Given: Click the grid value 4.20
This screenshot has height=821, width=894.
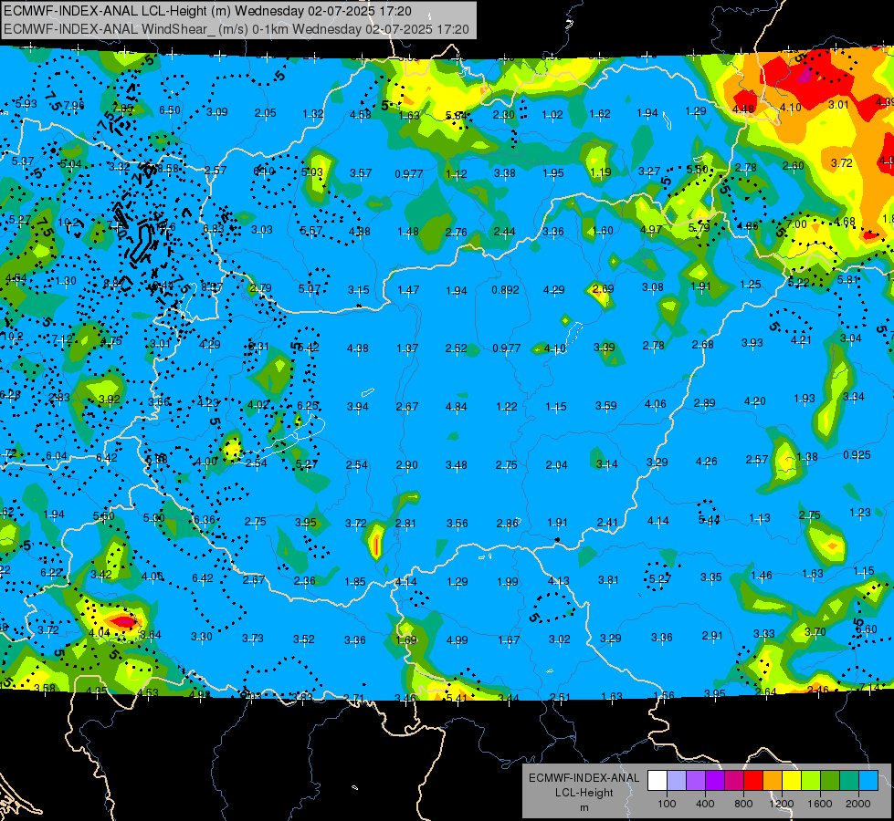Looking at the screenshot, I should tap(755, 401).
